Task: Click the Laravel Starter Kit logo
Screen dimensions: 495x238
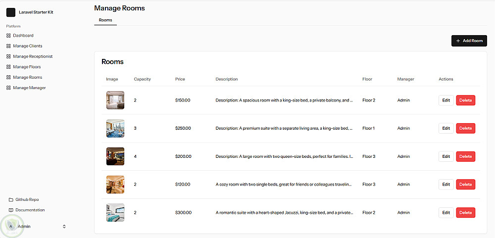Action: (11, 12)
